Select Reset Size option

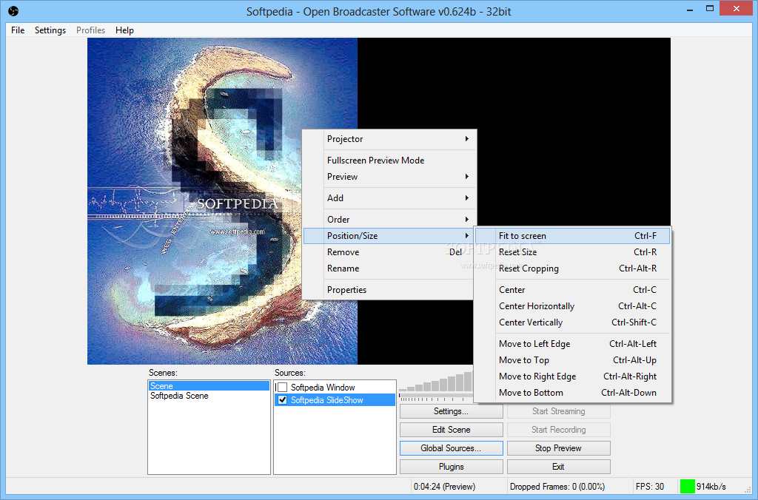coord(573,252)
